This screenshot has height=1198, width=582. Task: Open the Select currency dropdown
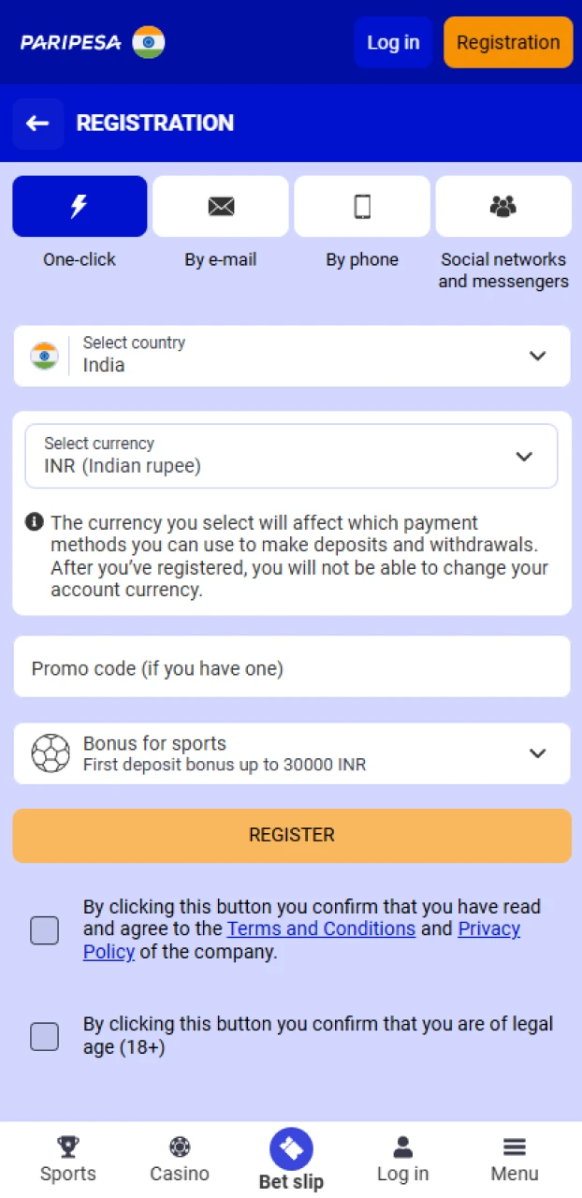524,456
